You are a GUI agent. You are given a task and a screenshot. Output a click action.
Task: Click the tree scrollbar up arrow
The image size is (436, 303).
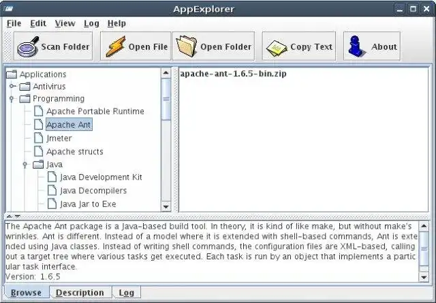[x=166, y=73]
